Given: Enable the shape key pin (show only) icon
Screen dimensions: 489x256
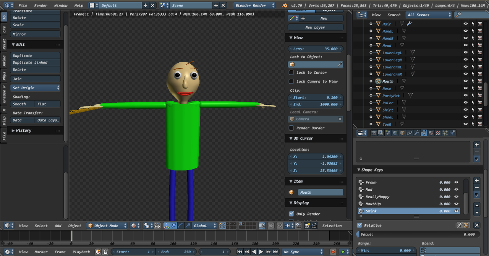Looking at the screenshot, I should click(x=460, y=225).
